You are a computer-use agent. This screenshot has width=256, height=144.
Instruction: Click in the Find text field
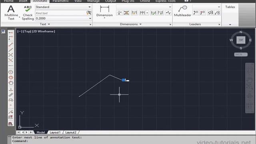point(60,13)
